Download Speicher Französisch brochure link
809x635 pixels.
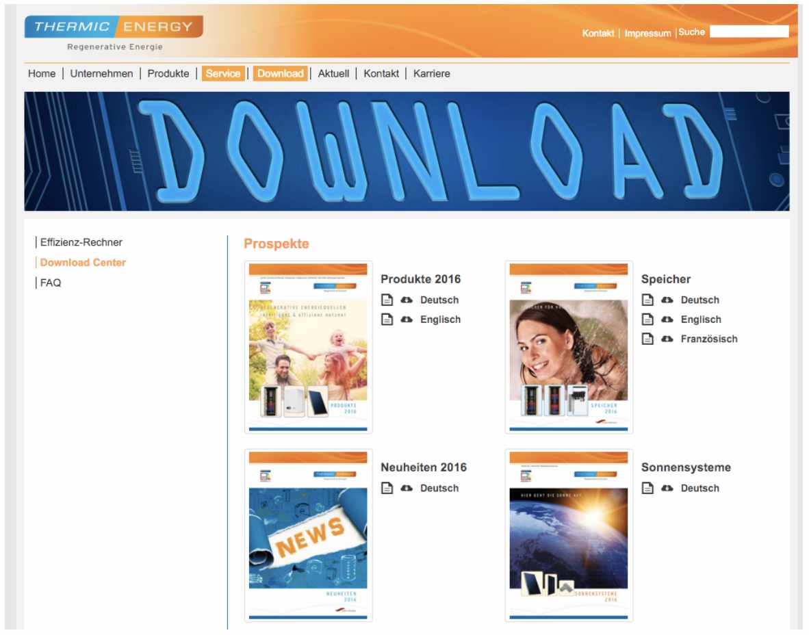coord(710,339)
